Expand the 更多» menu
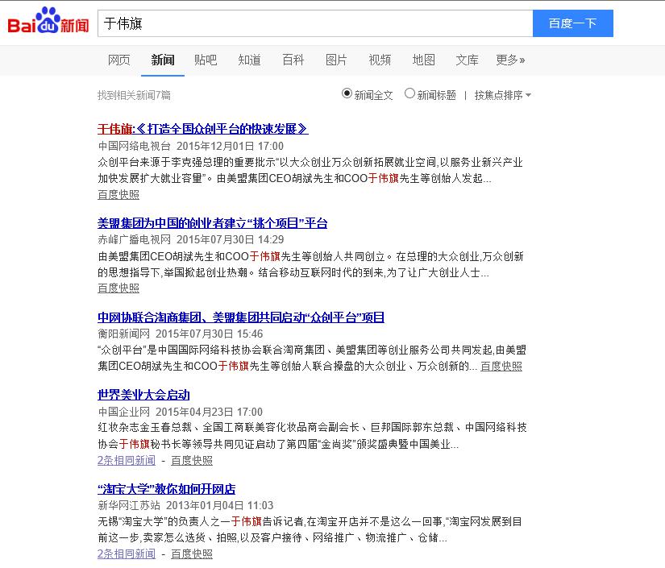 click(x=510, y=60)
